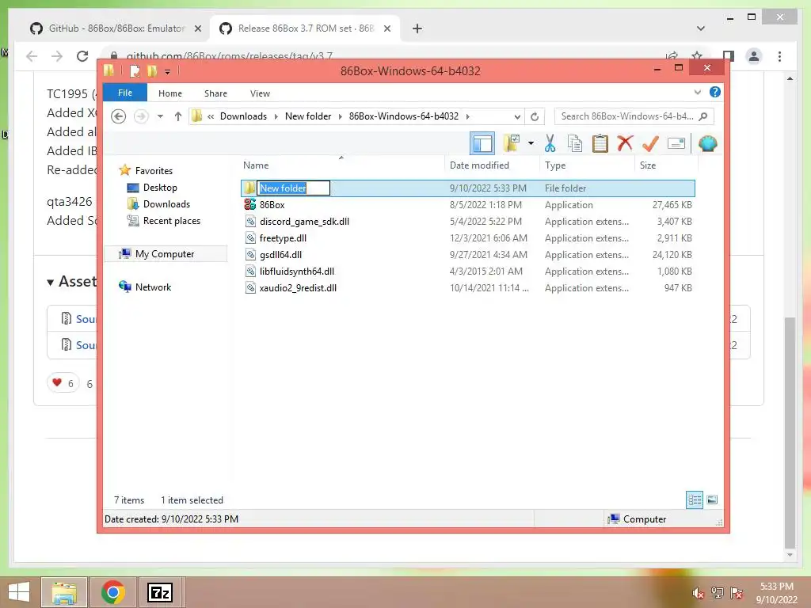Reload the Chrome page
The image size is (811, 608).
pos(82,56)
